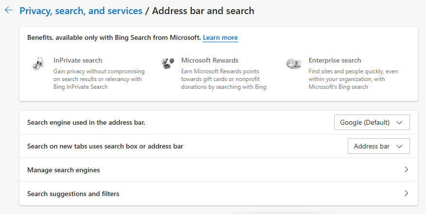Click the InPrivate search padlock icon
This screenshot has height=214, width=426.
coord(38,64)
